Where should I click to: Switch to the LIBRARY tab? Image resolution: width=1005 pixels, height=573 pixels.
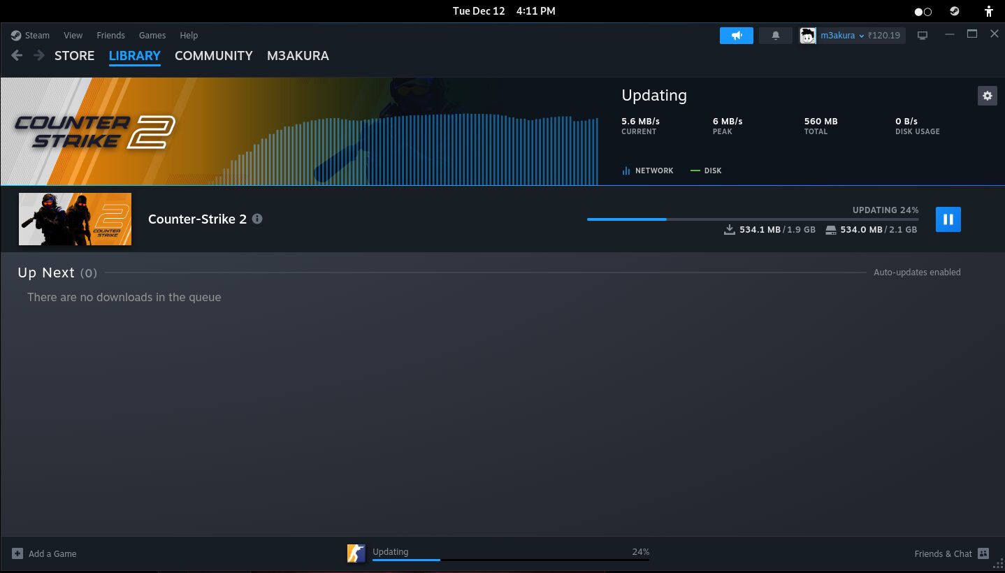pyautogui.click(x=135, y=56)
